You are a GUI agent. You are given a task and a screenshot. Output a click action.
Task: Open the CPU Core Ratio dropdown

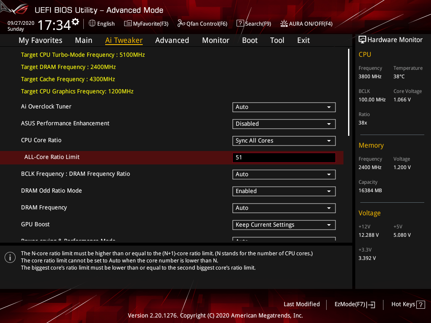point(284,140)
